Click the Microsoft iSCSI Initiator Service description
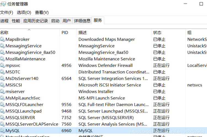Viewport: 207px width, 137px height. tap(110, 85)
